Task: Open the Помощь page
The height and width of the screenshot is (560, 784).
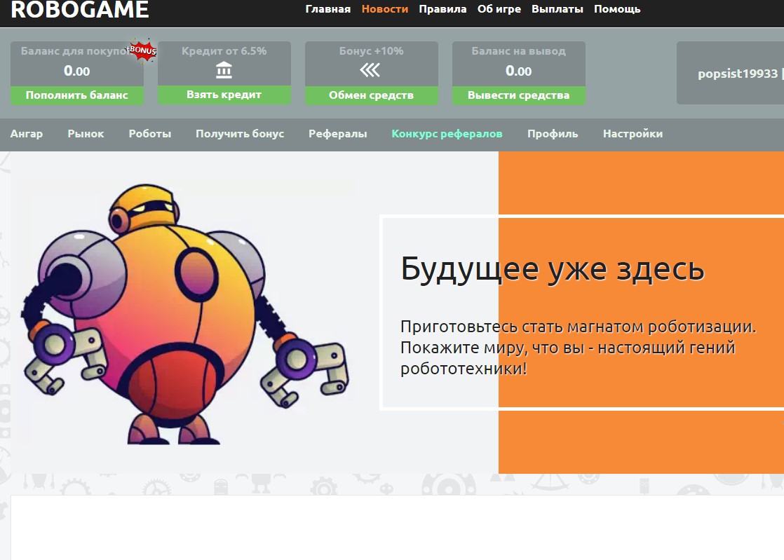Action: 617,9
